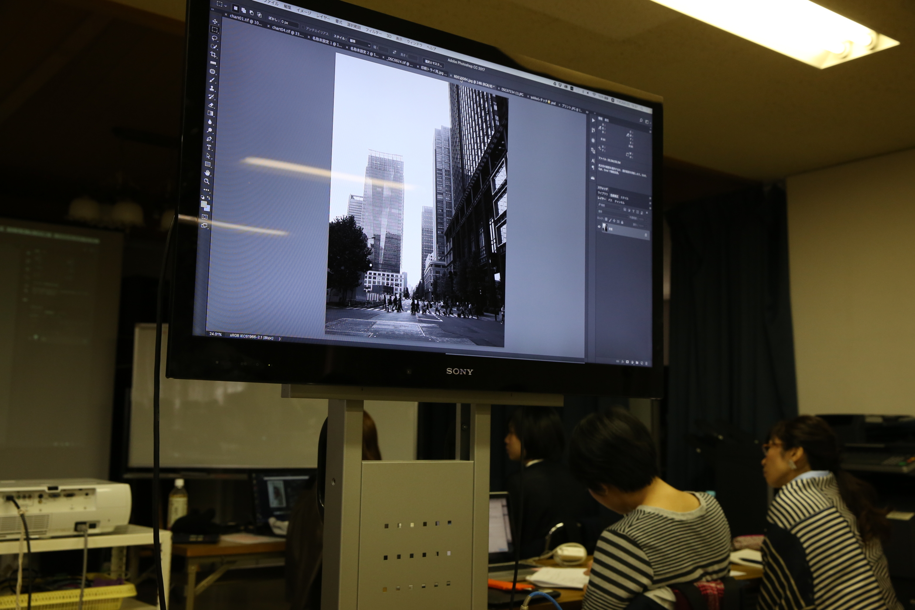Select the 背景 layer thumbnail

coord(605,227)
